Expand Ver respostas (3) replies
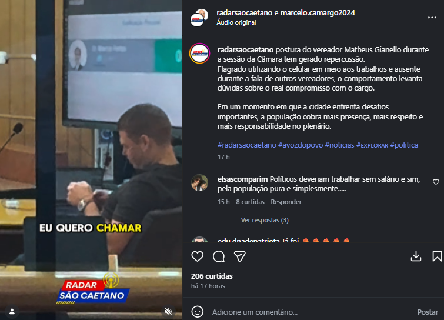 point(265,220)
